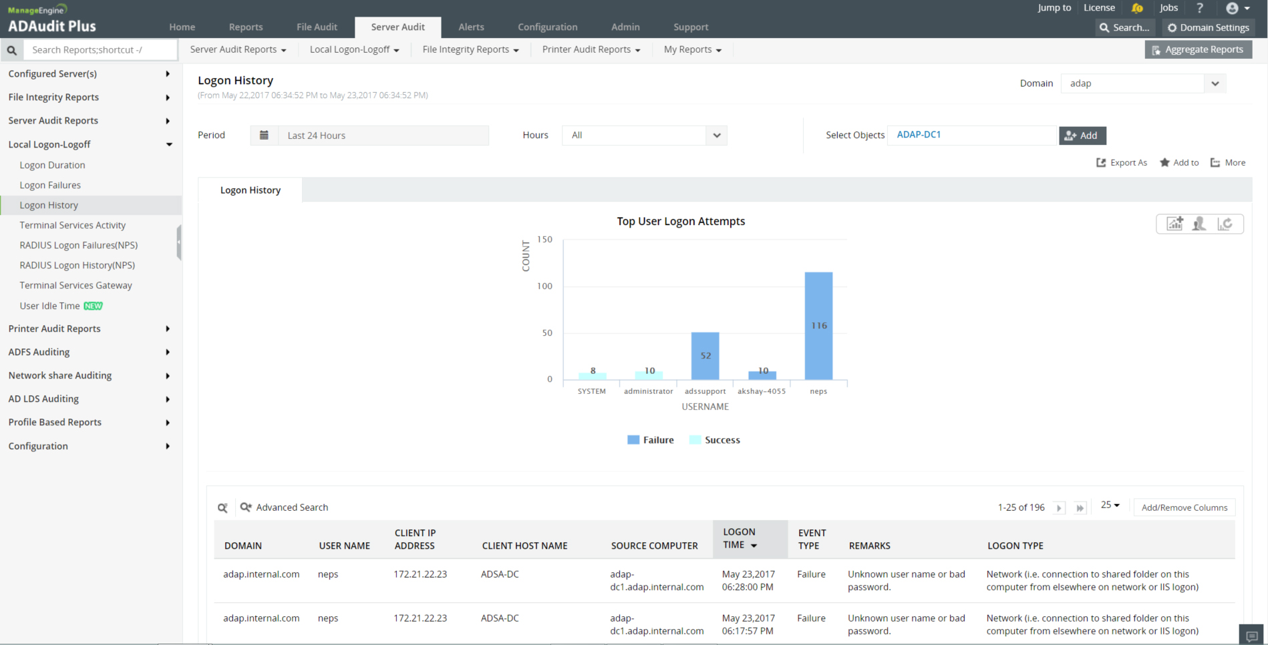Open the Domain dropdown showing adap
1268x645 pixels.
click(1142, 83)
